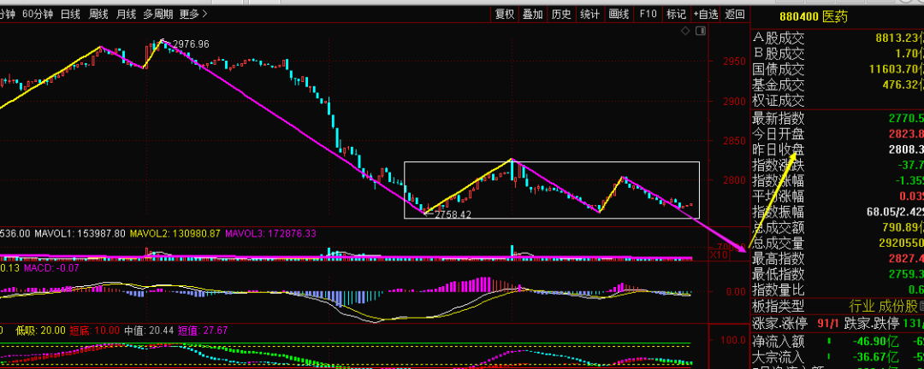Click the 行业 sector type link
This screenshot has height=369, width=924.
[x=861, y=307]
